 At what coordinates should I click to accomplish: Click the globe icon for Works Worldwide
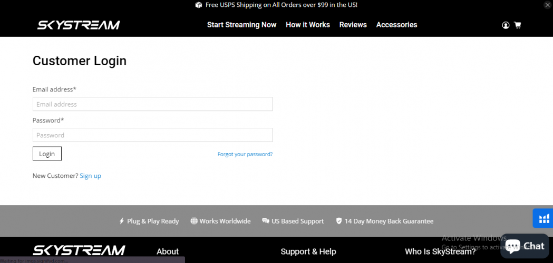click(x=193, y=221)
